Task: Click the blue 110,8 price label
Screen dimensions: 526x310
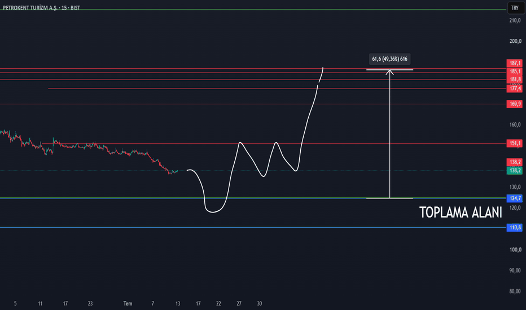Action: pos(515,228)
